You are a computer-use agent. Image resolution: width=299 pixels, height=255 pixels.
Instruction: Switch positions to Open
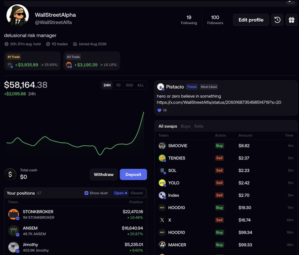[x=120, y=193]
